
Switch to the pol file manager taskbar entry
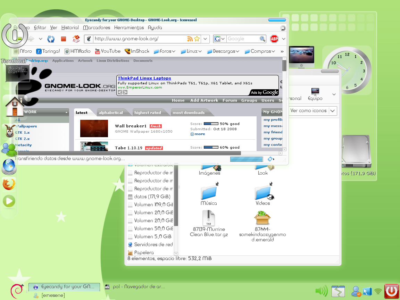pyautogui.click(x=135, y=286)
